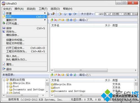The image size is (140, 103).
Task: Select Documents and Settings in local tree
Action: [29, 90]
